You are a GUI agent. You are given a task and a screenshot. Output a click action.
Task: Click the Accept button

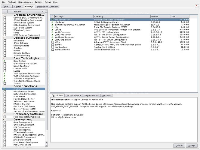[x=192, y=145]
